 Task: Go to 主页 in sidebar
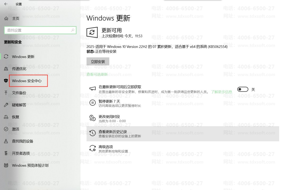(x=16, y=19)
